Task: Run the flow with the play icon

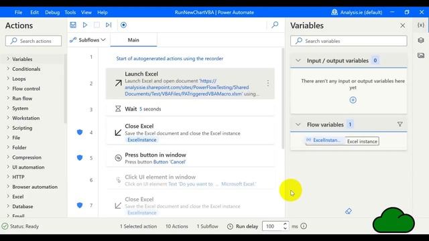Action: [x=85, y=25]
